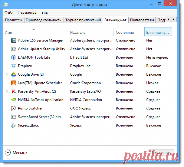Select the Яндекс.Диск name text

pyautogui.click(x=28, y=125)
